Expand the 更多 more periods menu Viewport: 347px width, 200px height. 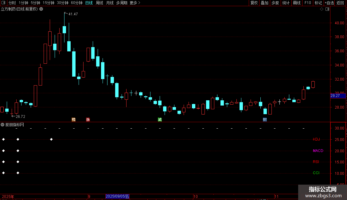click(x=135, y=3)
